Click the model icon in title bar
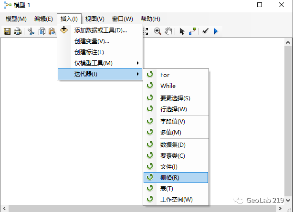Image resolution: width=293 pixels, height=212 pixels. (7, 5)
